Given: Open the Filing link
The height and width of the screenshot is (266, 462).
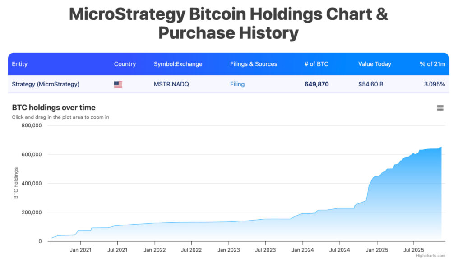Looking at the screenshot, I should tap(237, 84).
